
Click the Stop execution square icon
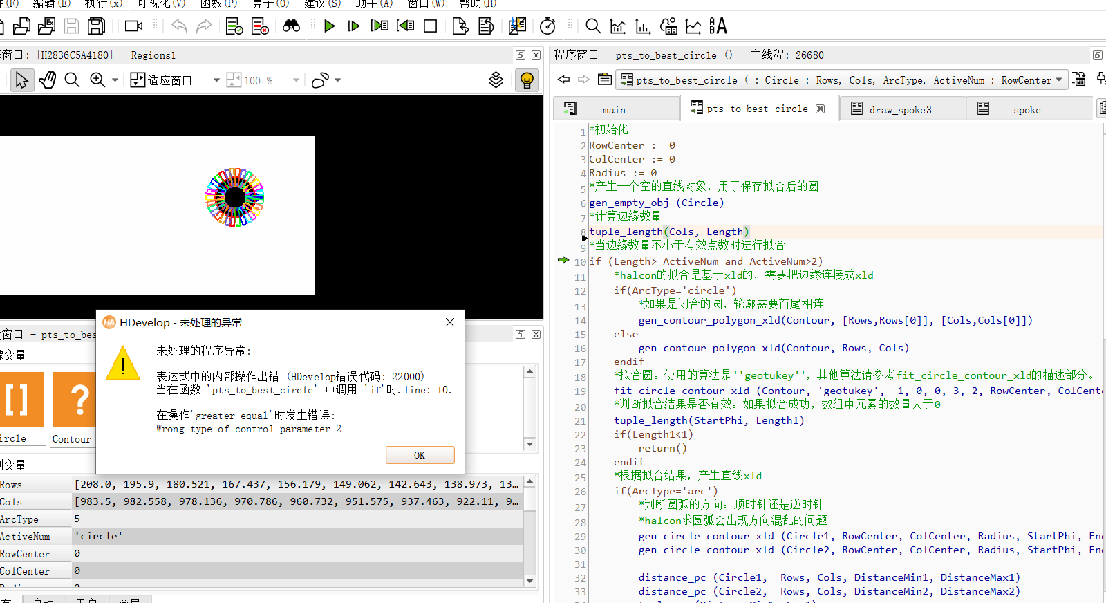[430, 26]
